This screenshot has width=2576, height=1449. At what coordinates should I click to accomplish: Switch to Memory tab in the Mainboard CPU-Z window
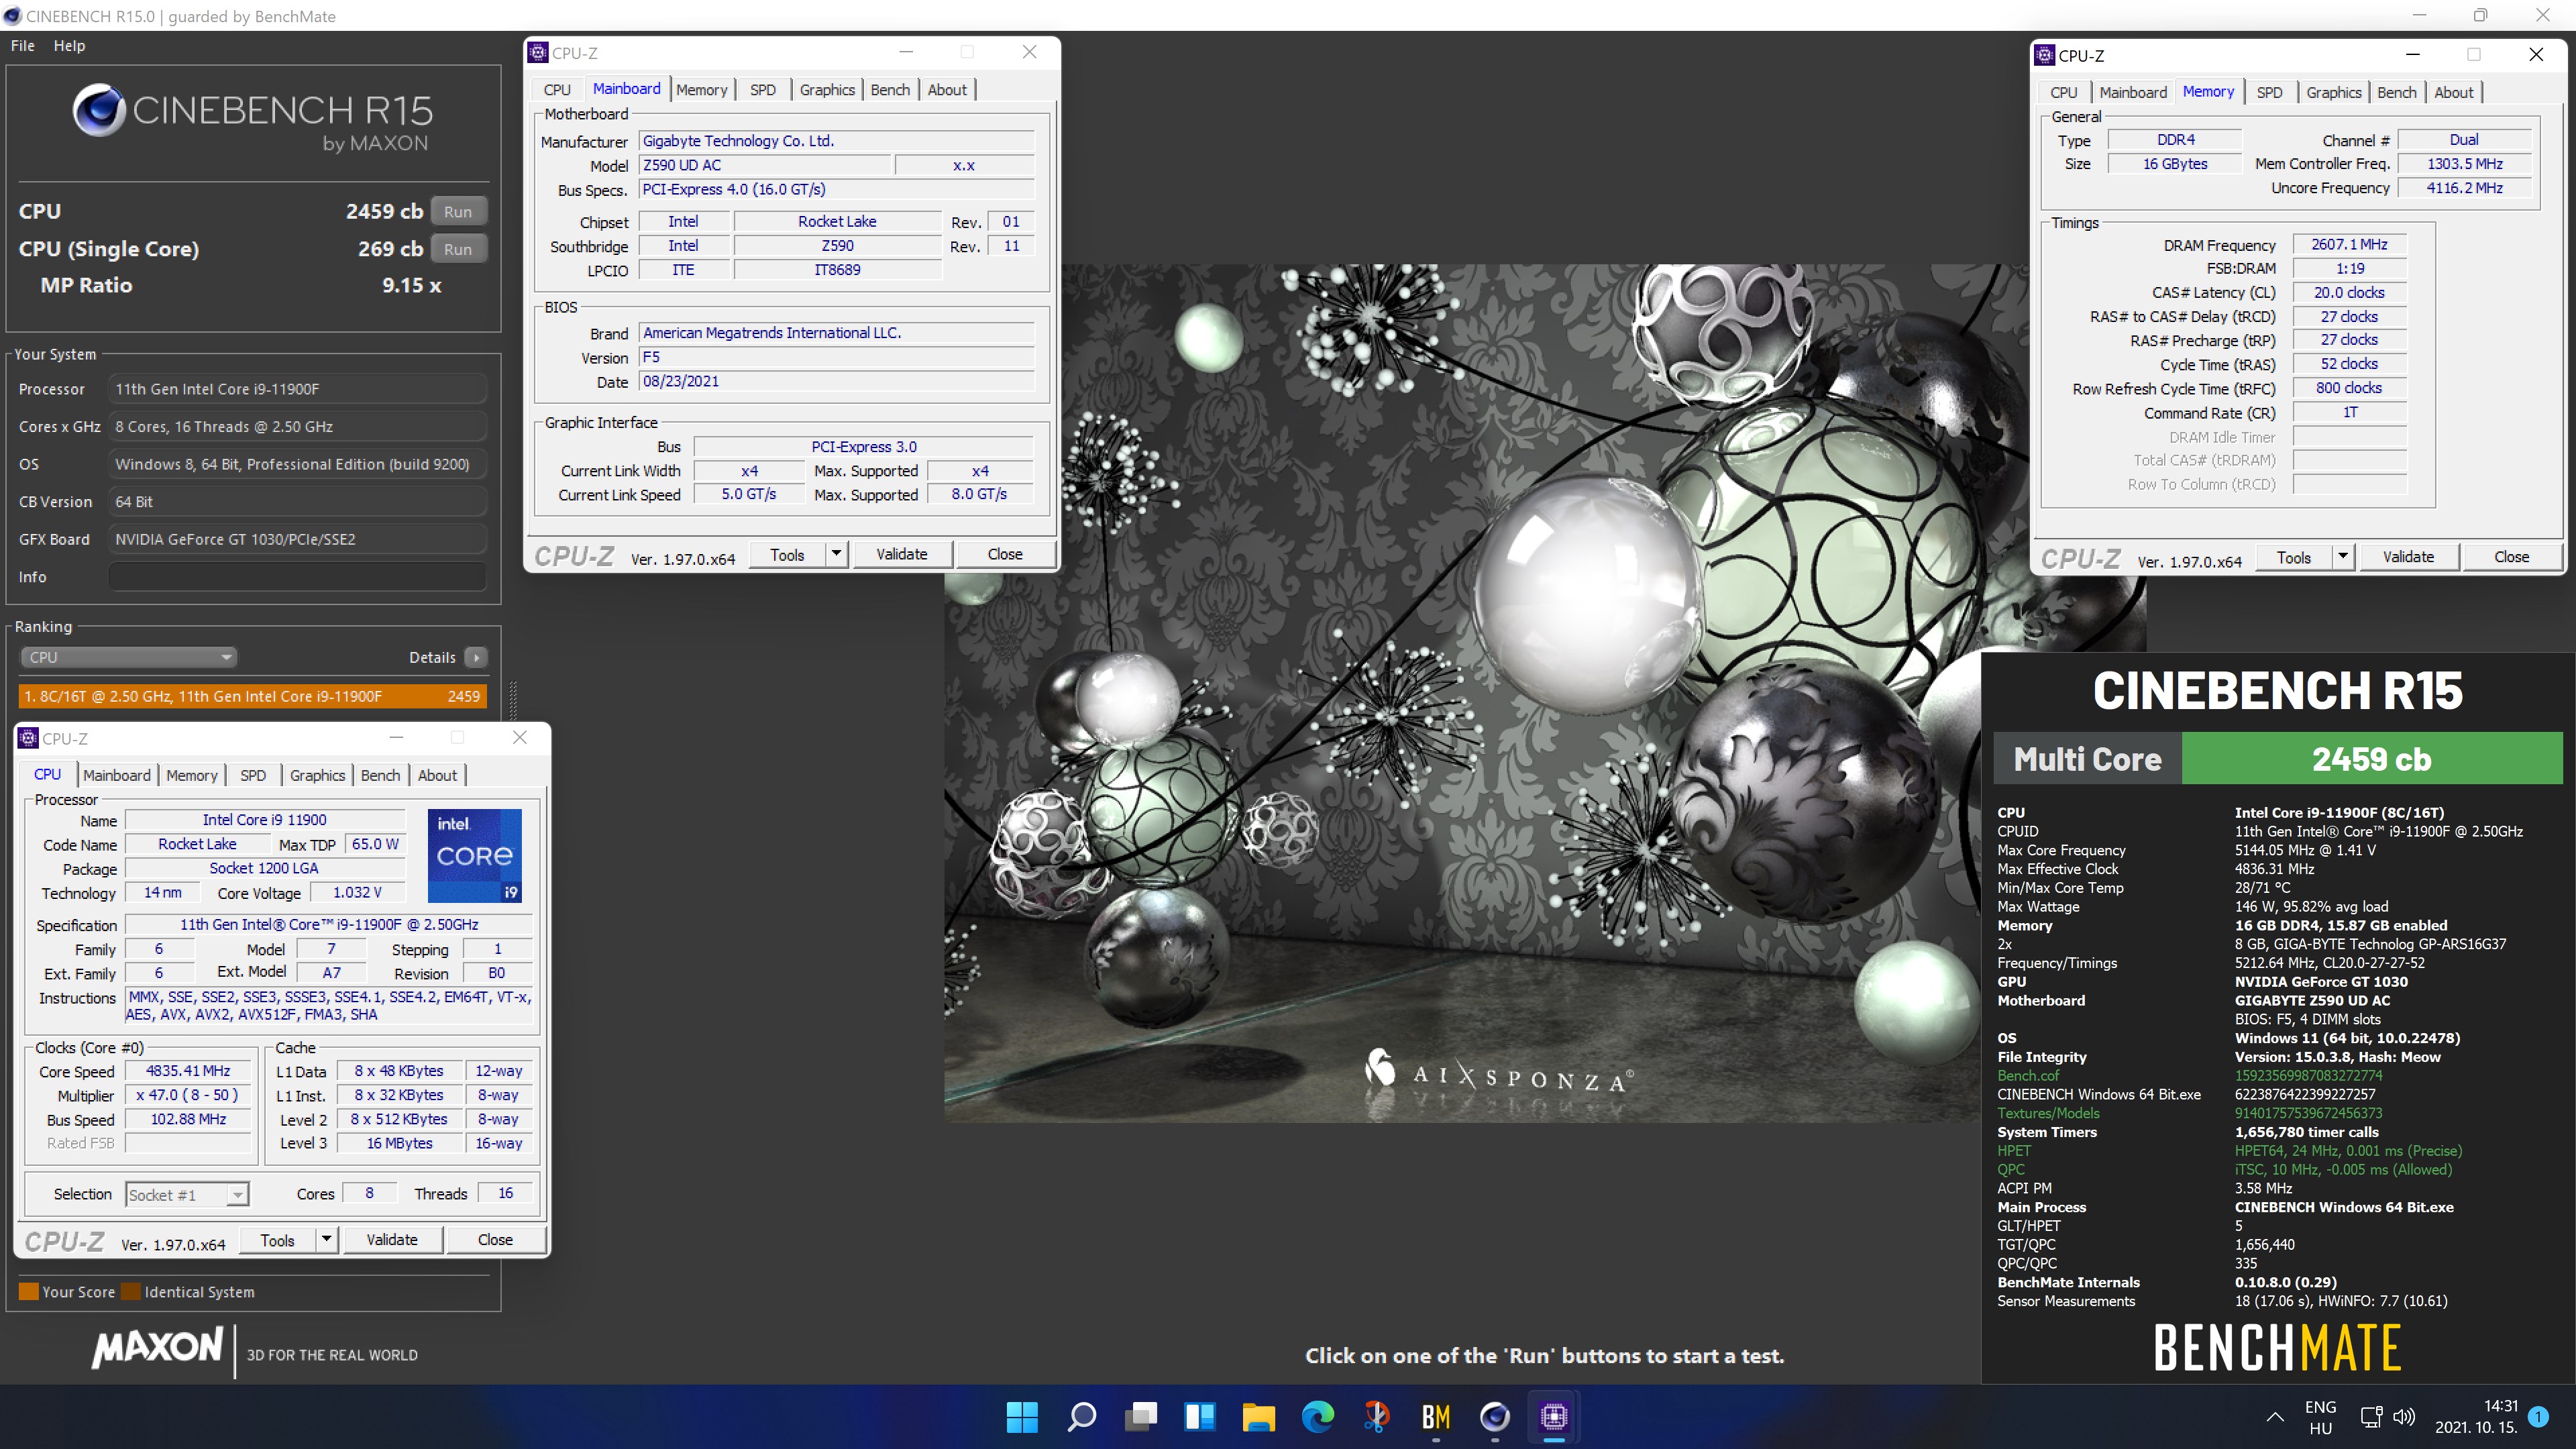[701, 90]
